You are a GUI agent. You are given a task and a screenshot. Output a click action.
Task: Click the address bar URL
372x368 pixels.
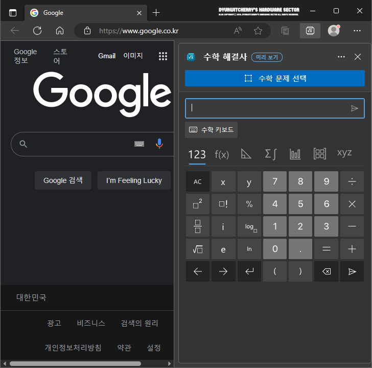point(139,31)
